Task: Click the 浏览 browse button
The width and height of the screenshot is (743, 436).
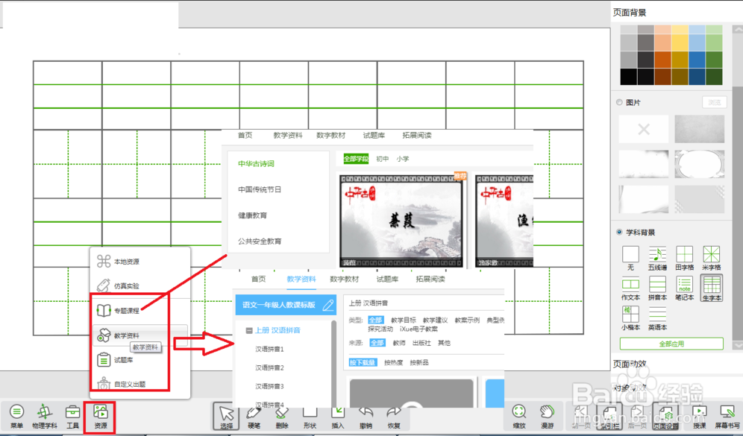Action: pyautogui.click(x=714, y=102)
